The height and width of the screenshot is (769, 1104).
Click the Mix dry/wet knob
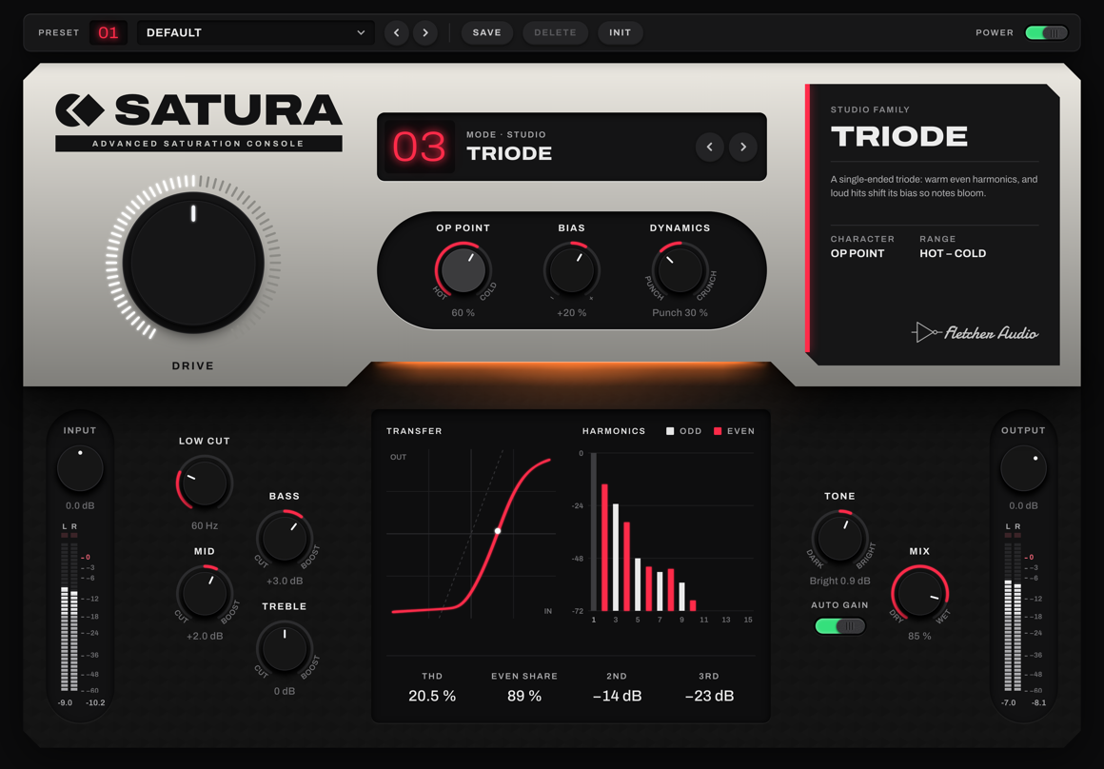point(918,593)
